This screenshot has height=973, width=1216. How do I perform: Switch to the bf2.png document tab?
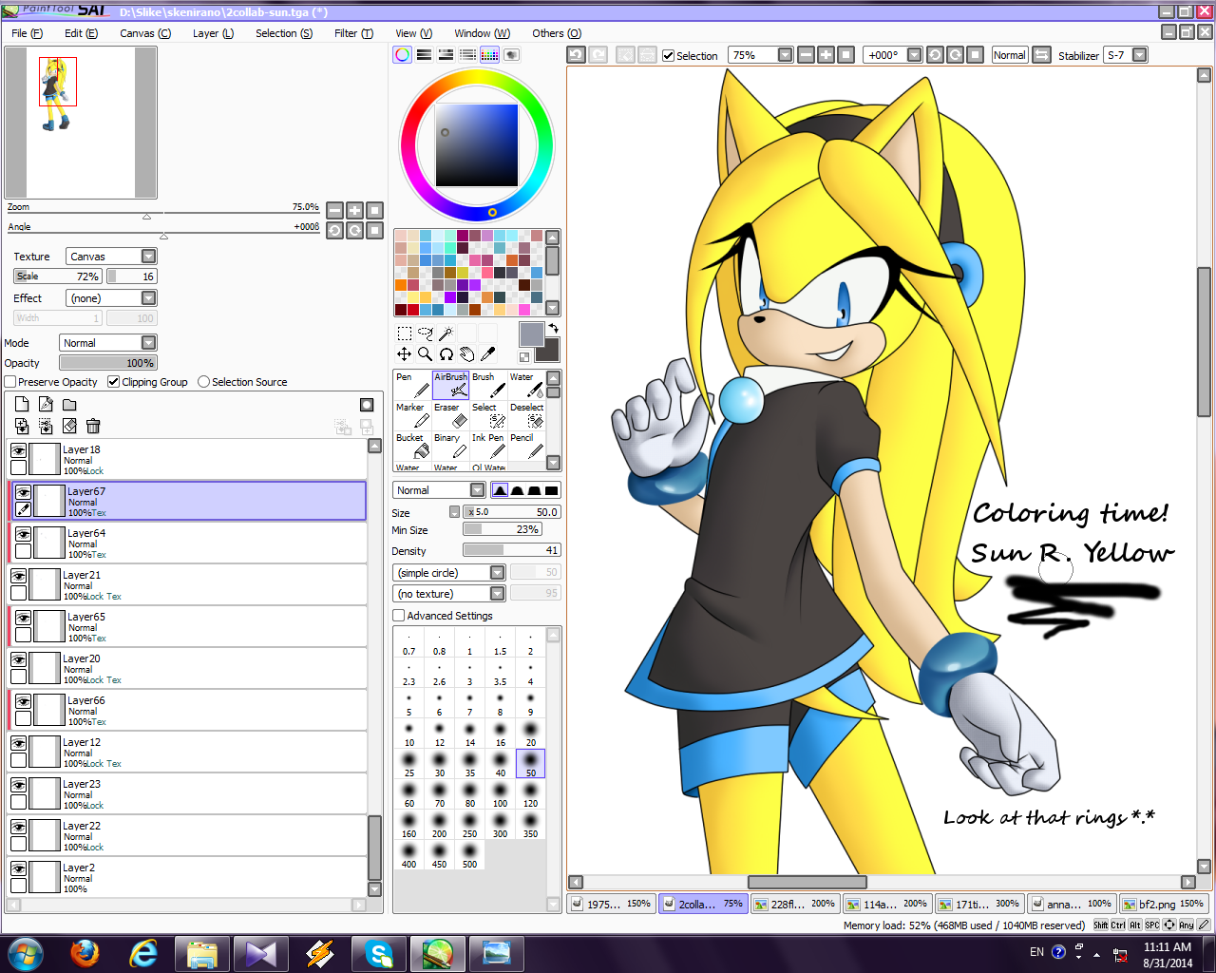[1163, 904]
